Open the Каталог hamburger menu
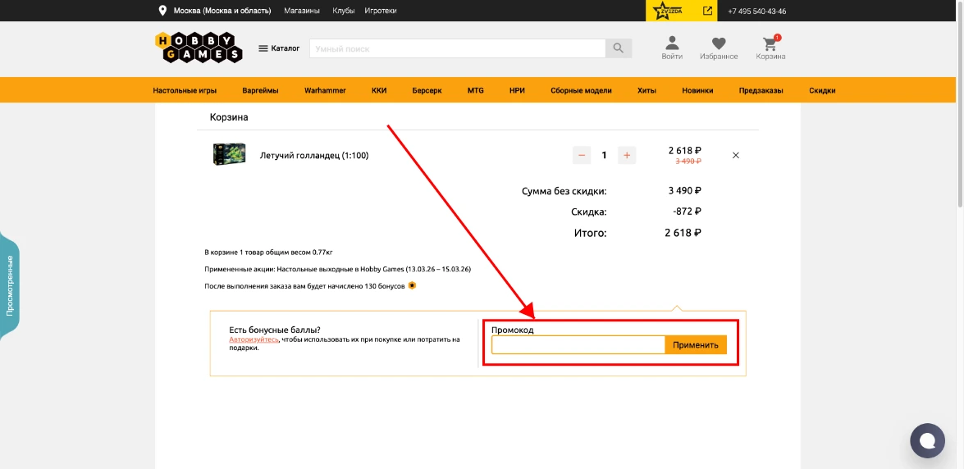The width and height of the screenshot is (964, 469). (279, 48)
